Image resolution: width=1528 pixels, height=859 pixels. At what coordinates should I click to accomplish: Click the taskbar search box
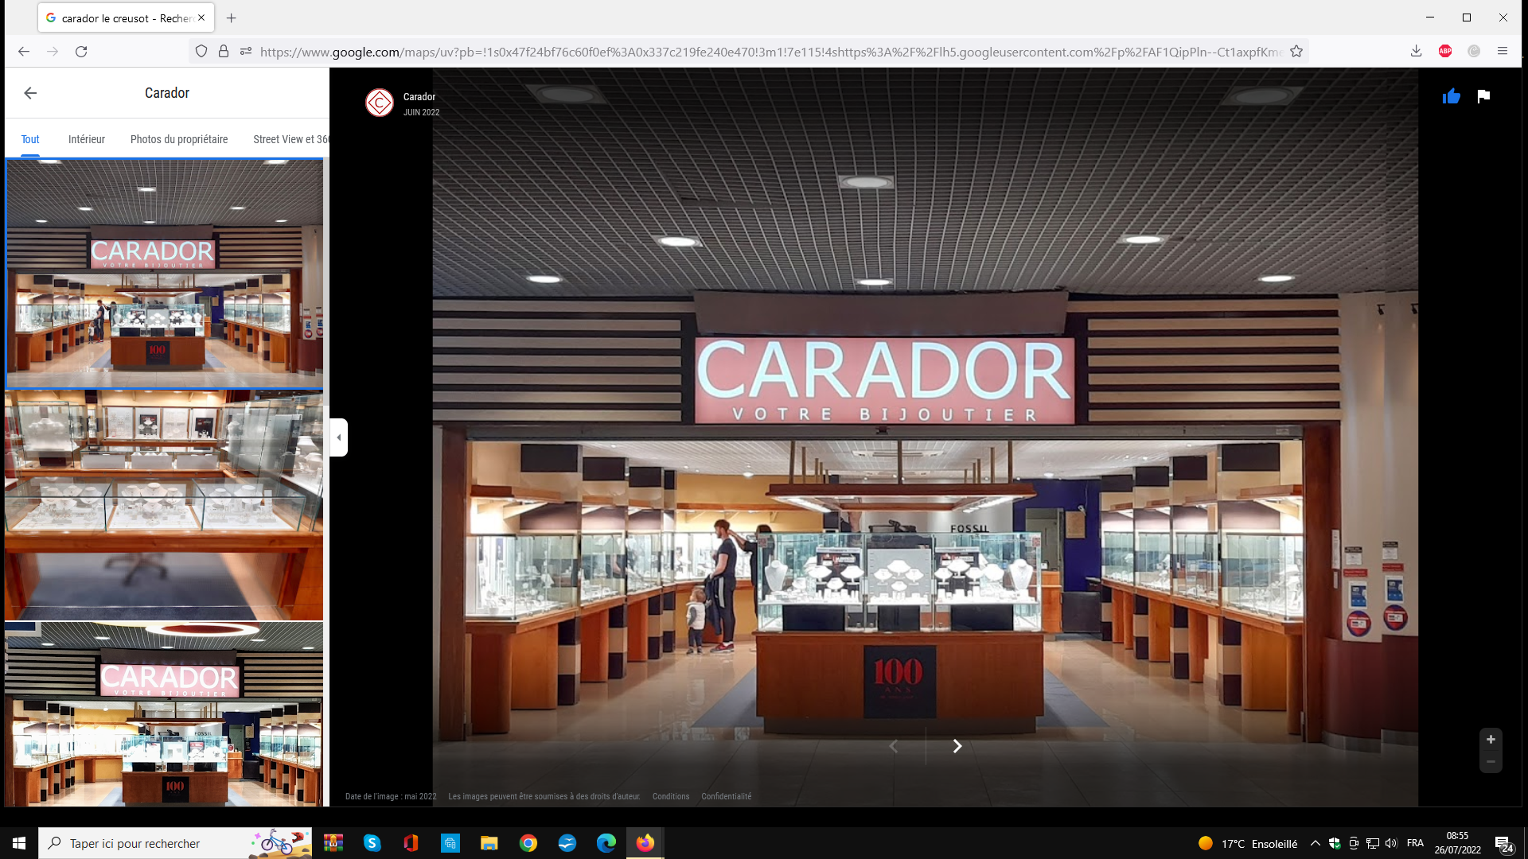click(x=175, y=843)
